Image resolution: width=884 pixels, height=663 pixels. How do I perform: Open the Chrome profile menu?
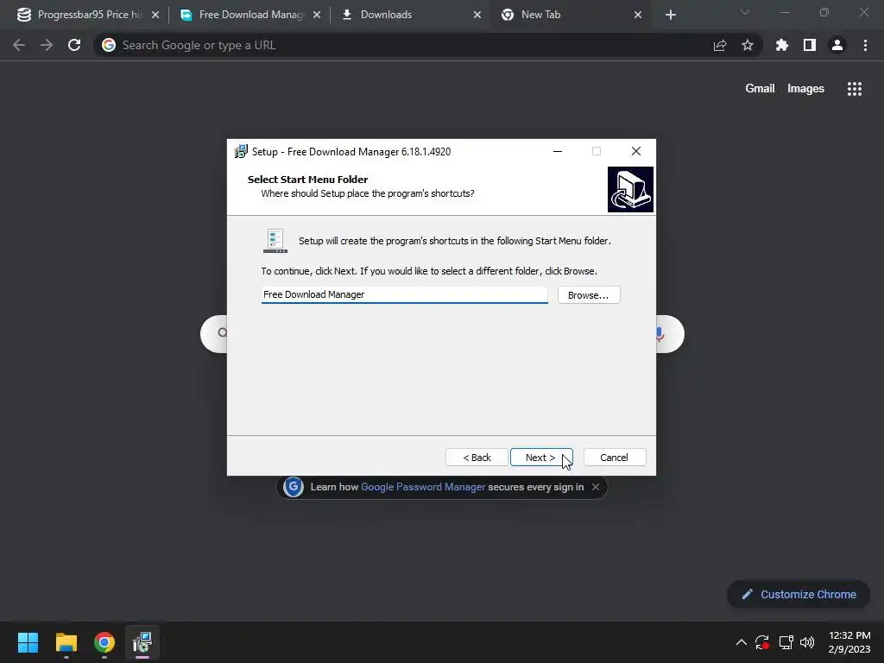pos(837,45)
